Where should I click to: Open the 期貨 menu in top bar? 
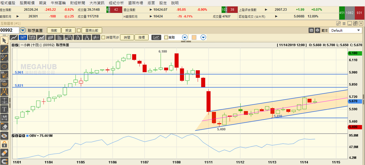[x=43, y=3]
